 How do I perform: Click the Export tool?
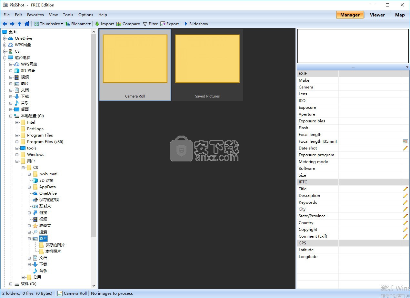point(170,24)
